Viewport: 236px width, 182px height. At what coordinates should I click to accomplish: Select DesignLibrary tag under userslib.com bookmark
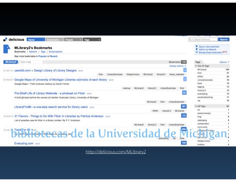tap(133, 74)
